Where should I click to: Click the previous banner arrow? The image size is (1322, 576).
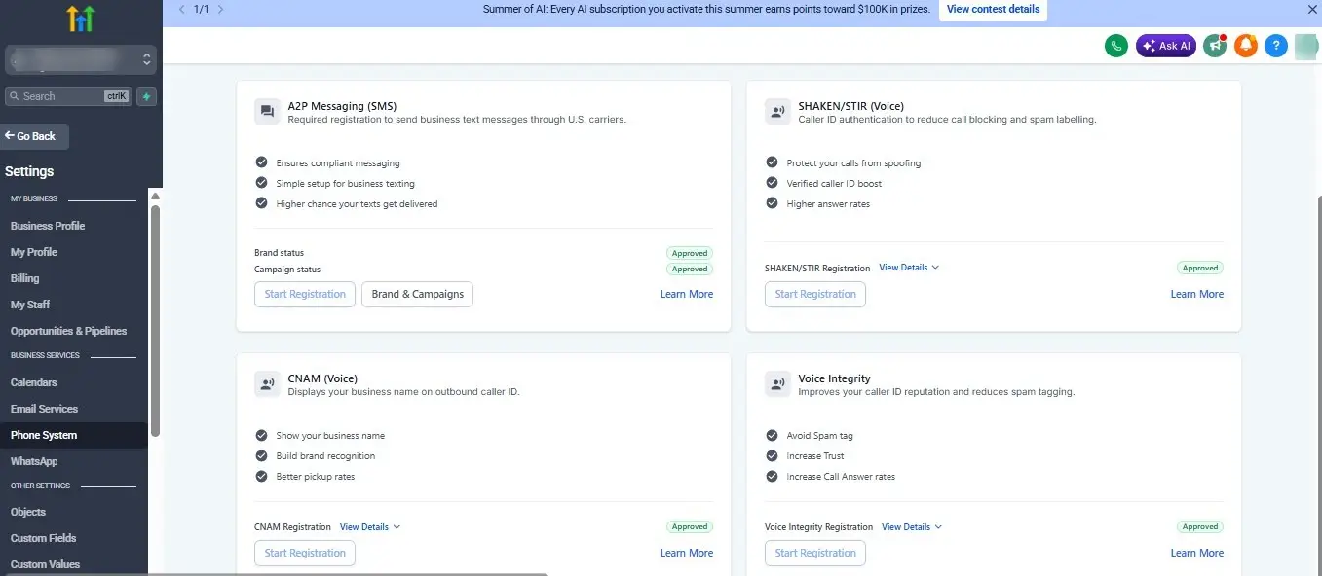pyautogui.click(x=181, y=9)
